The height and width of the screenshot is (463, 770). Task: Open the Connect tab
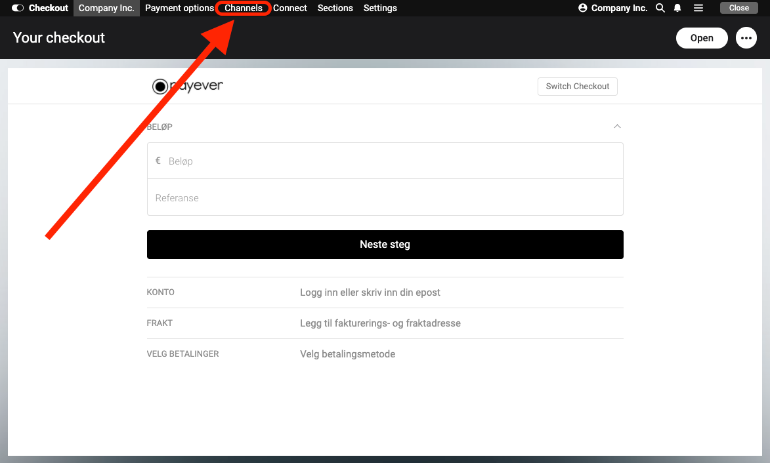coord(289,8)
